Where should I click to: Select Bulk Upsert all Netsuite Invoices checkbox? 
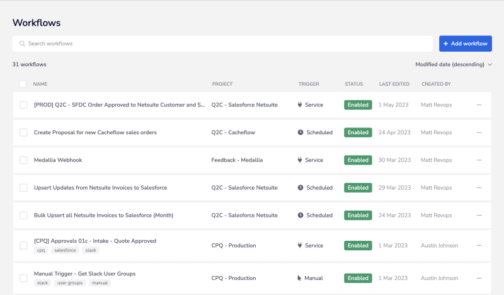click(23, 216)
